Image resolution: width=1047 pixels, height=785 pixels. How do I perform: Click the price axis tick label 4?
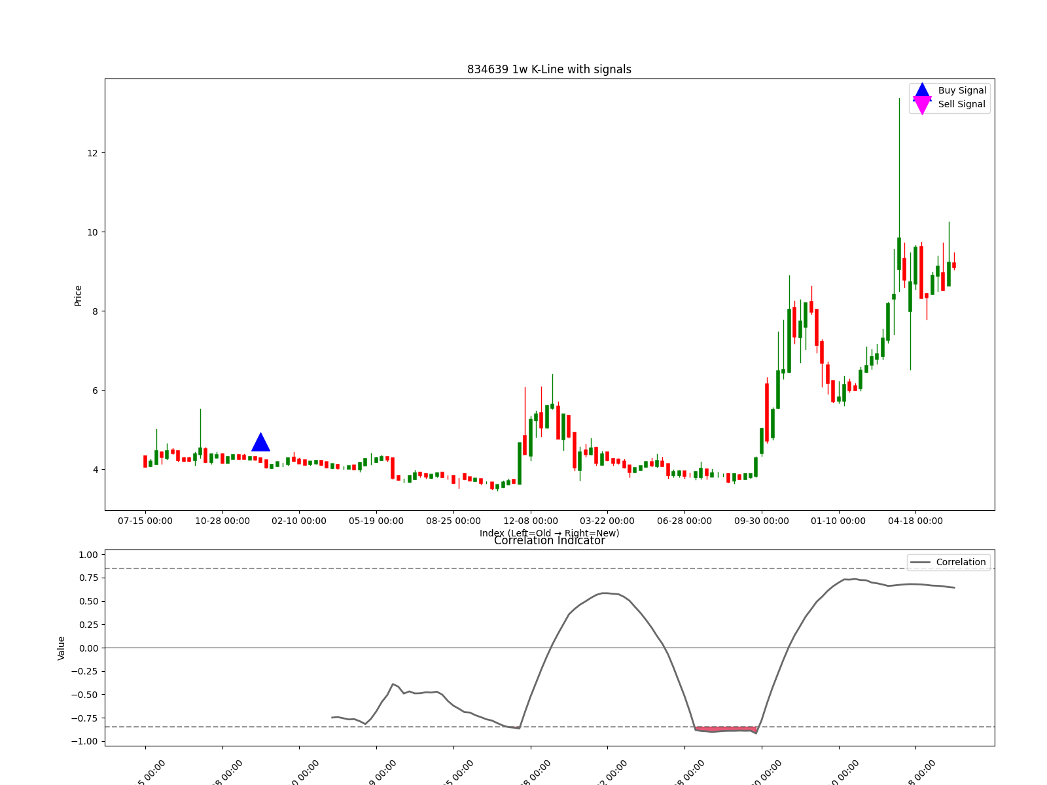95,470
